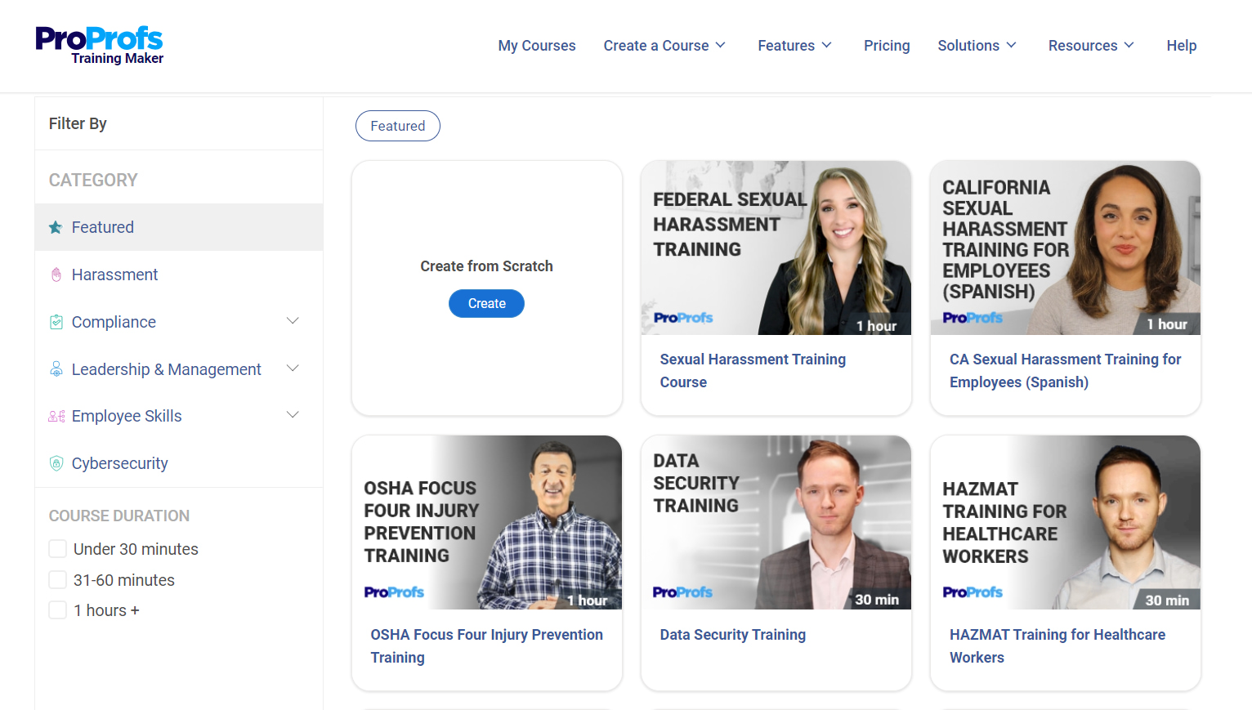Click the Harassment category icon

56,275
